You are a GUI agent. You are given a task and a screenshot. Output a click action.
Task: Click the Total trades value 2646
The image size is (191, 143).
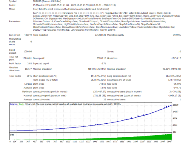[29, 76]
